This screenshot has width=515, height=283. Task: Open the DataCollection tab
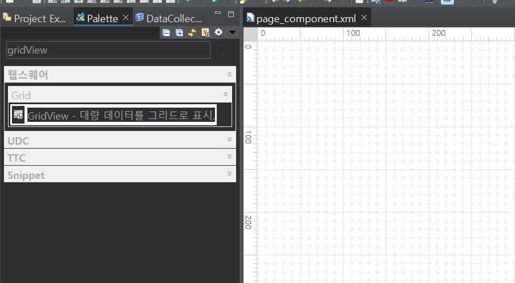pos(169,18)
